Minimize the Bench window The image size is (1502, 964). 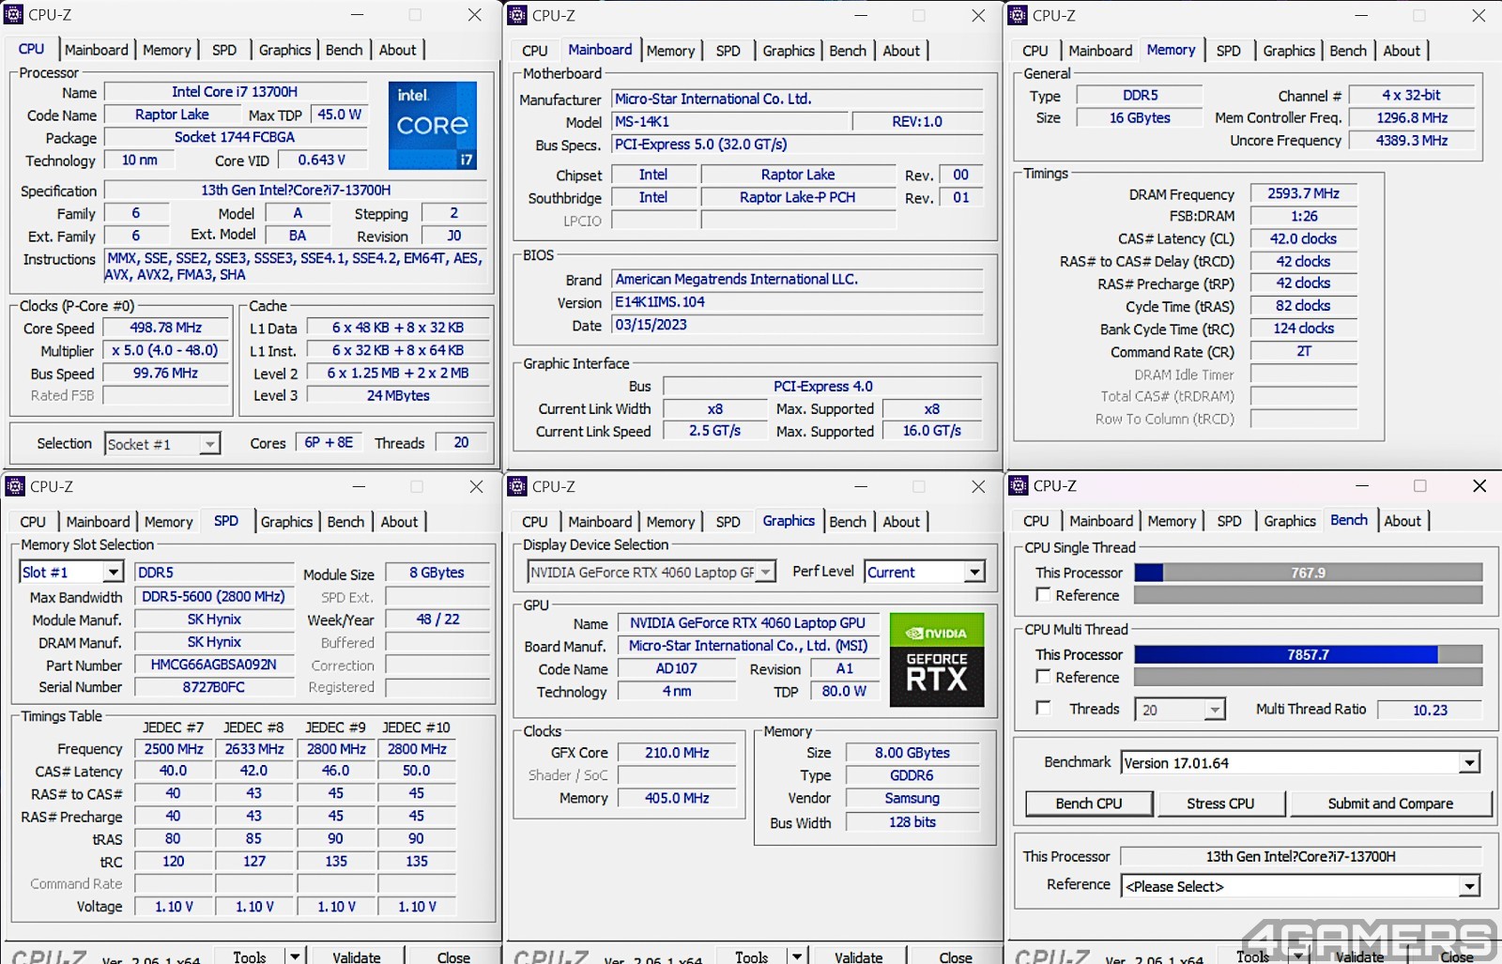[1360, 485]
